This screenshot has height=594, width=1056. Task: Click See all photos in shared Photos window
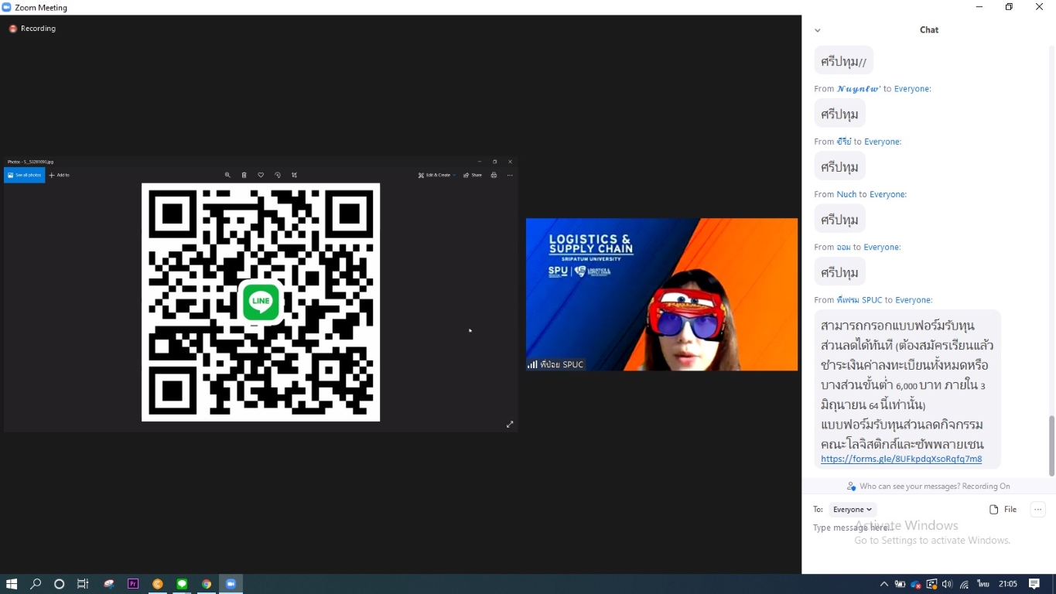(x=25, y=175)
